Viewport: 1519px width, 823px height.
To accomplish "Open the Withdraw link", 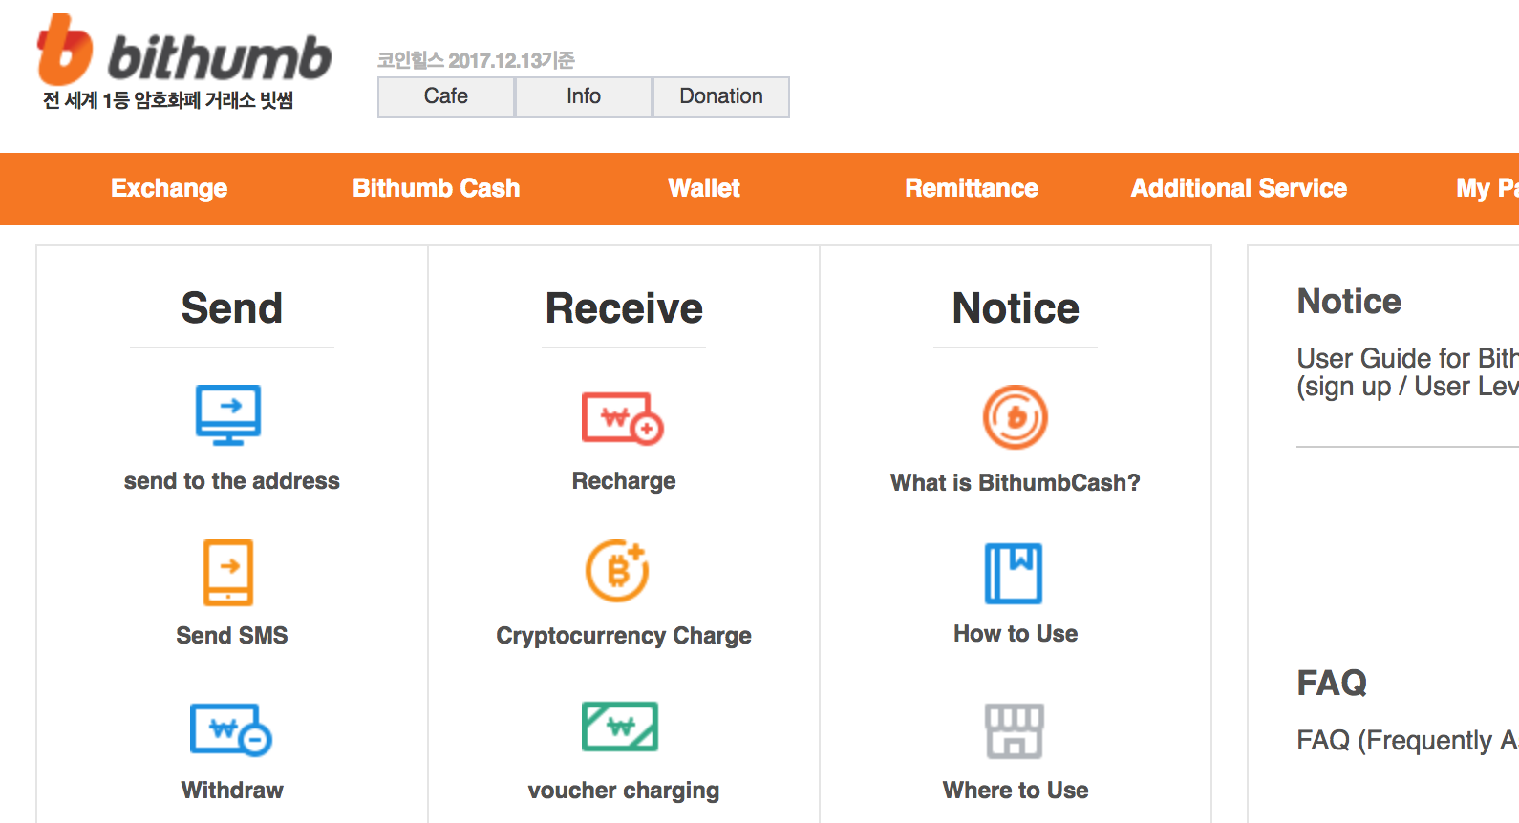I will coord(232,791).
